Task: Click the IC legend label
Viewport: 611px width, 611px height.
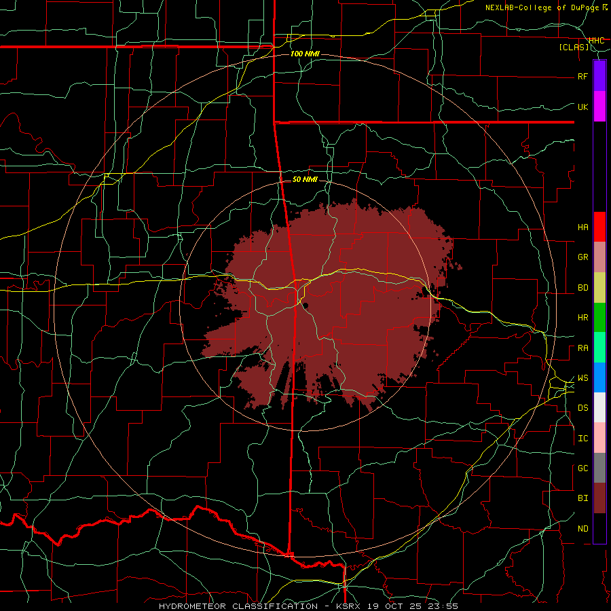Action: click(582, 439)
